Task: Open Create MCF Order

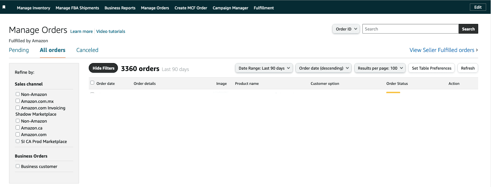Action: coord(191,8)
